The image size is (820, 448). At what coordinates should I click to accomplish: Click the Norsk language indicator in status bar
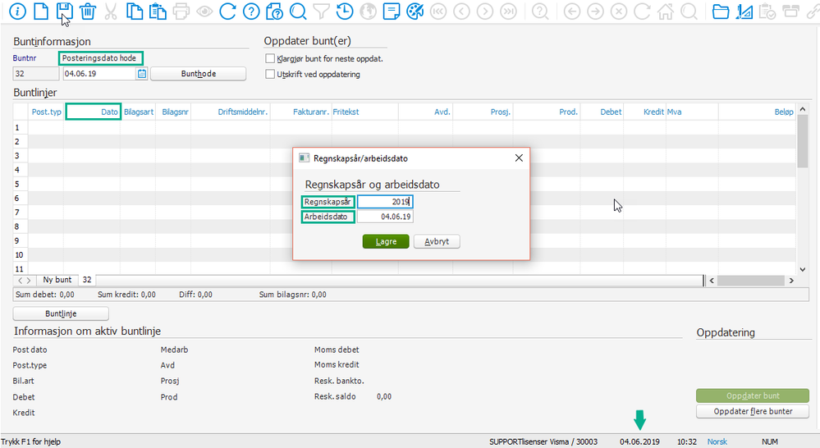(717, 441)
